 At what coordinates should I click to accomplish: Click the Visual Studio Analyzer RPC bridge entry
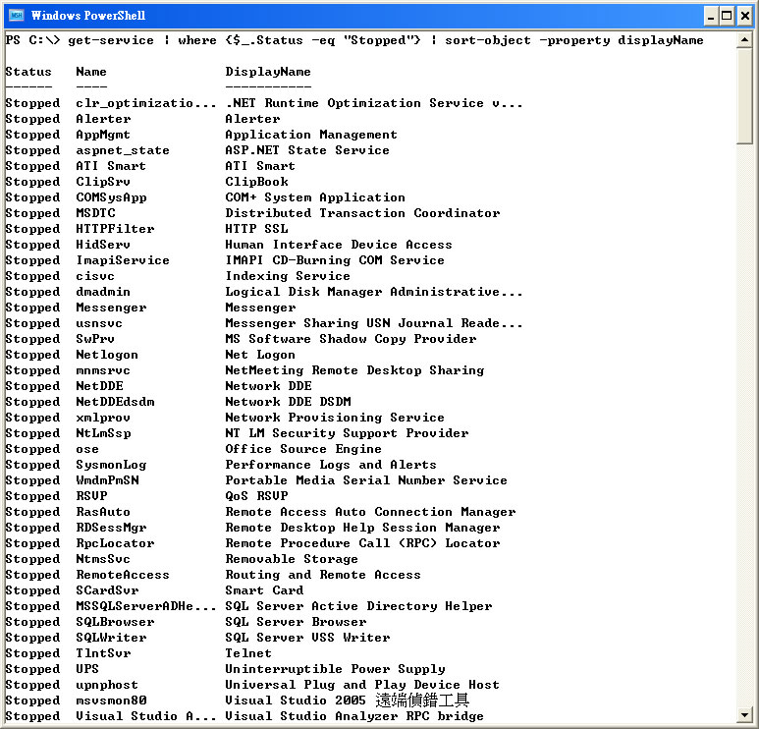click(x=354, y=716)
